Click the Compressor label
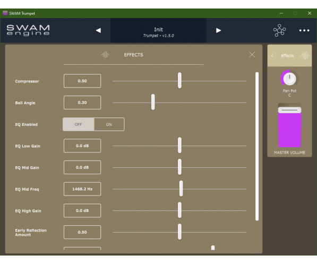The height and width of the screenshot is (264, 317). point(27,81)
